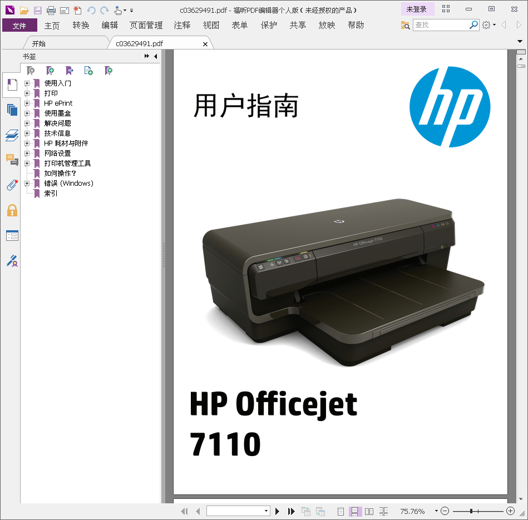Select the Hand tool in quick access toolbar

coord(118,11)
